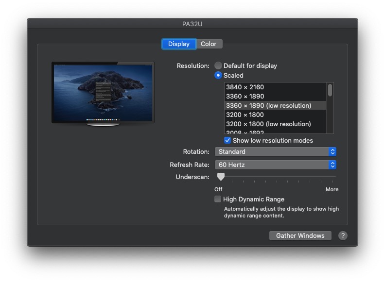This screenshot has height=282, width=385.
Task: Click the resolution list scrollbar
Action: (330, 90)
